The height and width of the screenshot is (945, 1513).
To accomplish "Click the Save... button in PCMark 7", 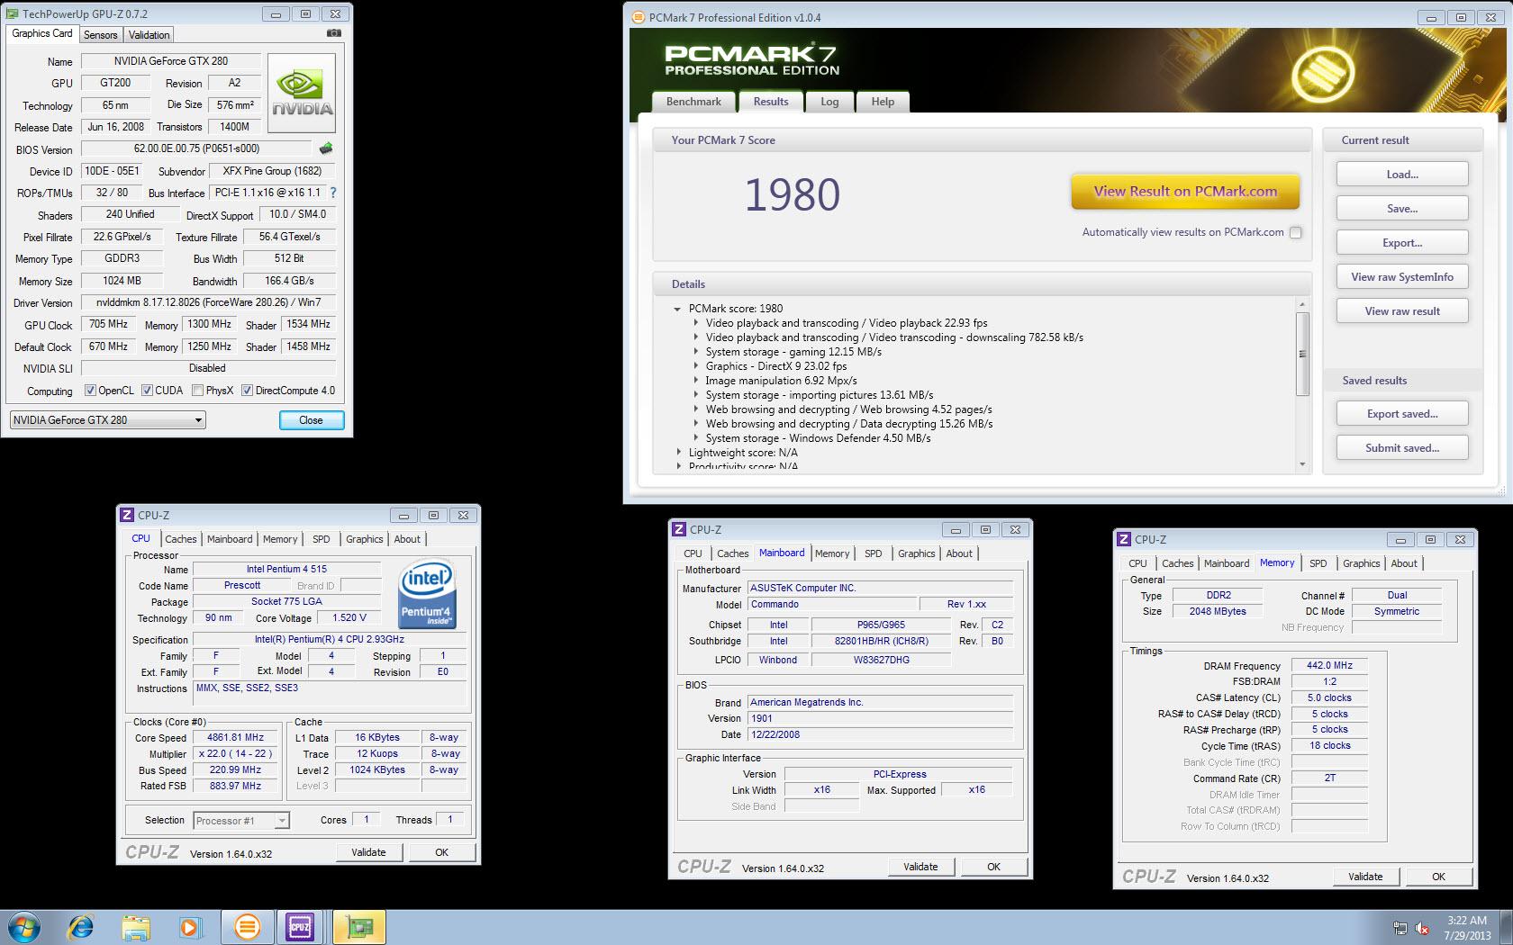I will 1402,209.
